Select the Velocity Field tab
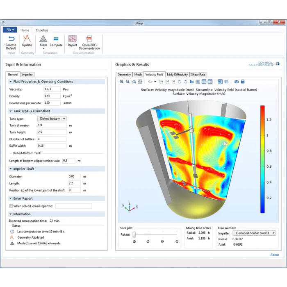287x287 pixels. pos(154,75)
